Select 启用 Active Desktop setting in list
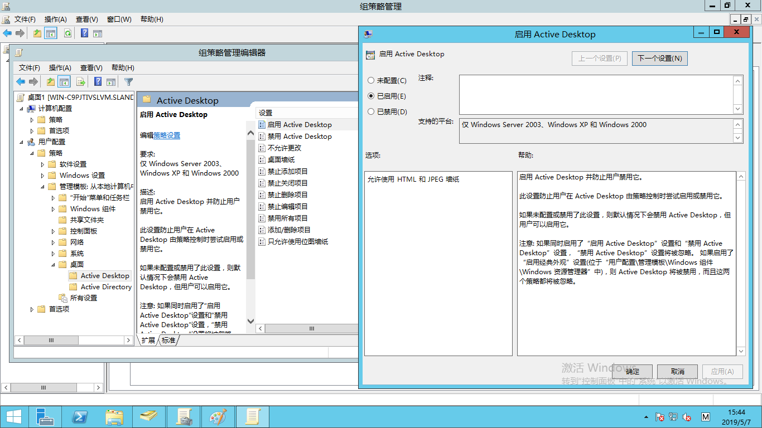 300,125
